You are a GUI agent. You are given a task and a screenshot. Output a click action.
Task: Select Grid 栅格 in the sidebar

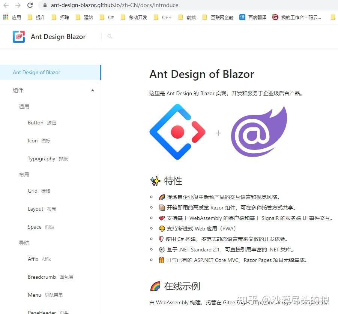39,191
